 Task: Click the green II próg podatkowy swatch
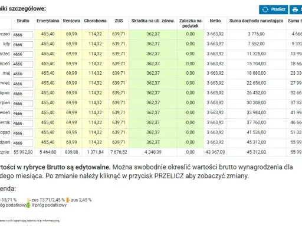(28, 205)
